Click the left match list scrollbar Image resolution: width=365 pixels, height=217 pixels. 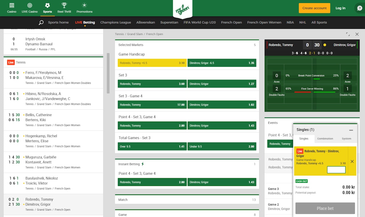click(108, 73)
